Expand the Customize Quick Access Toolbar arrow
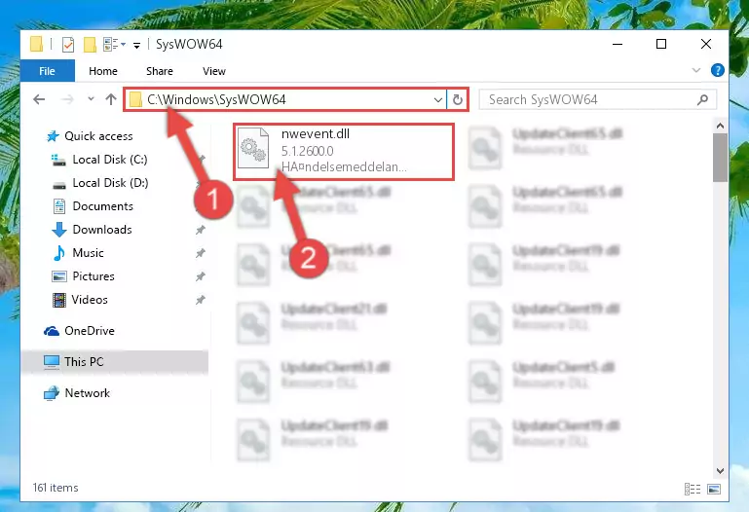Screen dimensions: 749x512 (136, 46)
